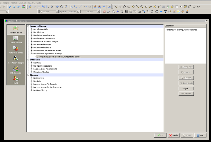The width and height of the screenshot is (211, 142).
Task: Select the Ellipse draw tool
Action: point(146,7)
